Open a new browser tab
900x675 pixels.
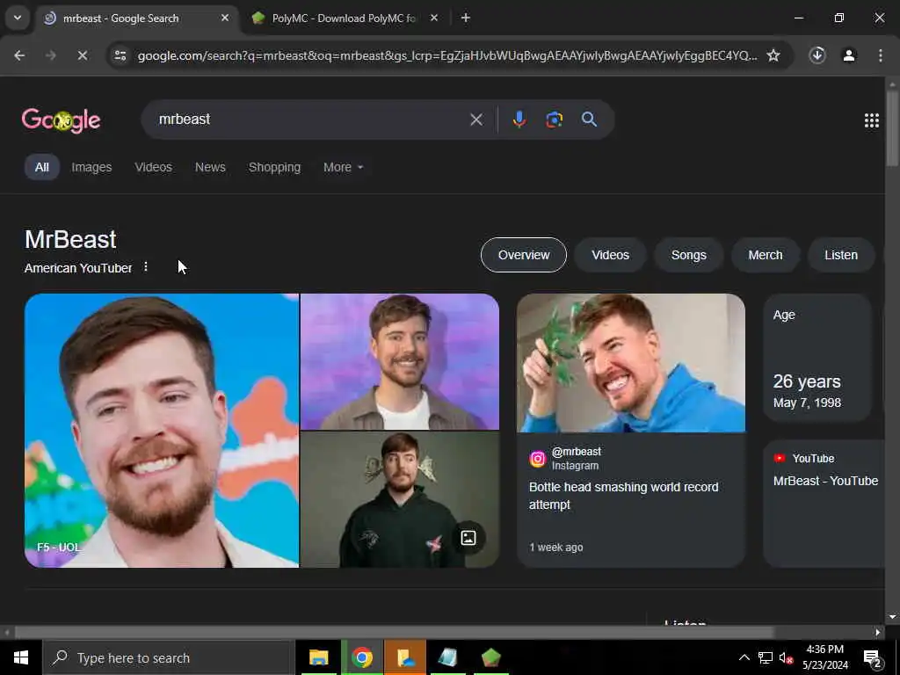(x=466, y=18)
